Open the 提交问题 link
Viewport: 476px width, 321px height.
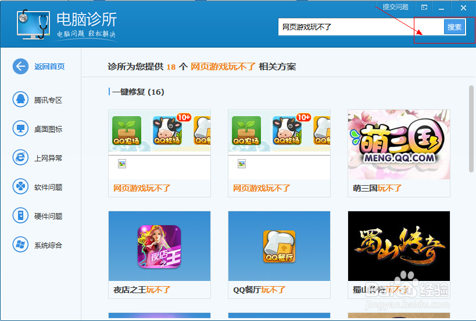395,7
